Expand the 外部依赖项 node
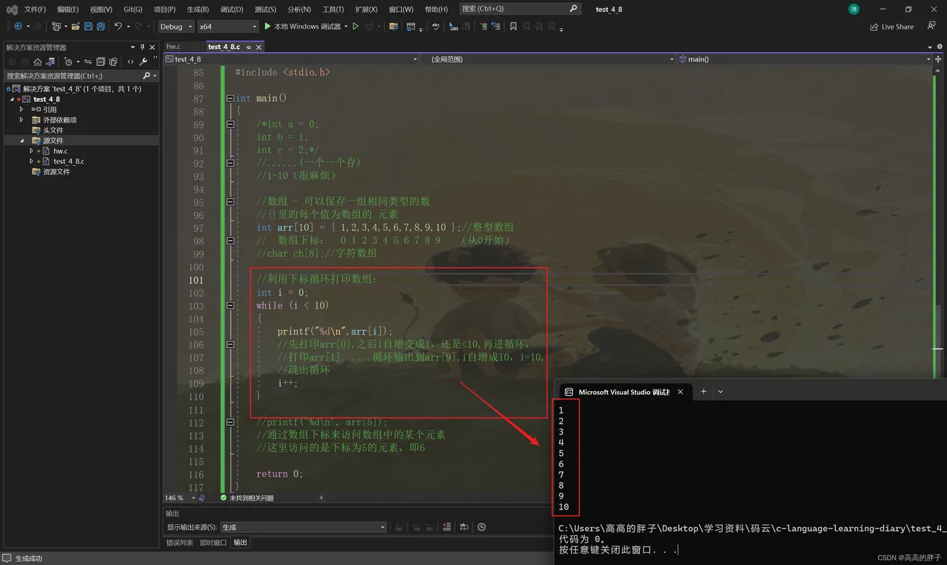The height and width of the screenshot is (565, 947). coord(22,120)
